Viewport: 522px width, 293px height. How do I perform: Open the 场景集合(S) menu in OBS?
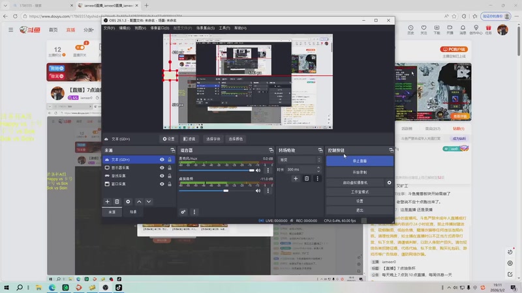205,28
